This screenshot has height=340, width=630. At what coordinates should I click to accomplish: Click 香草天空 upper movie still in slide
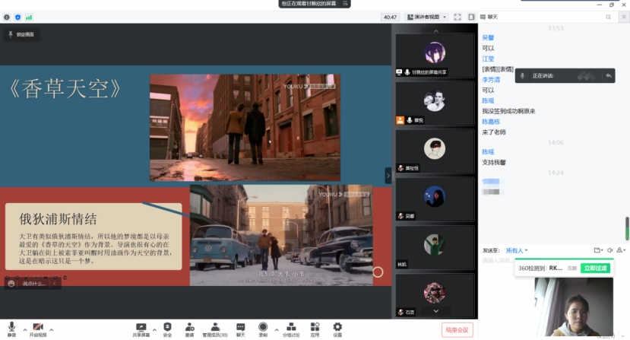[x=245, y=128]
